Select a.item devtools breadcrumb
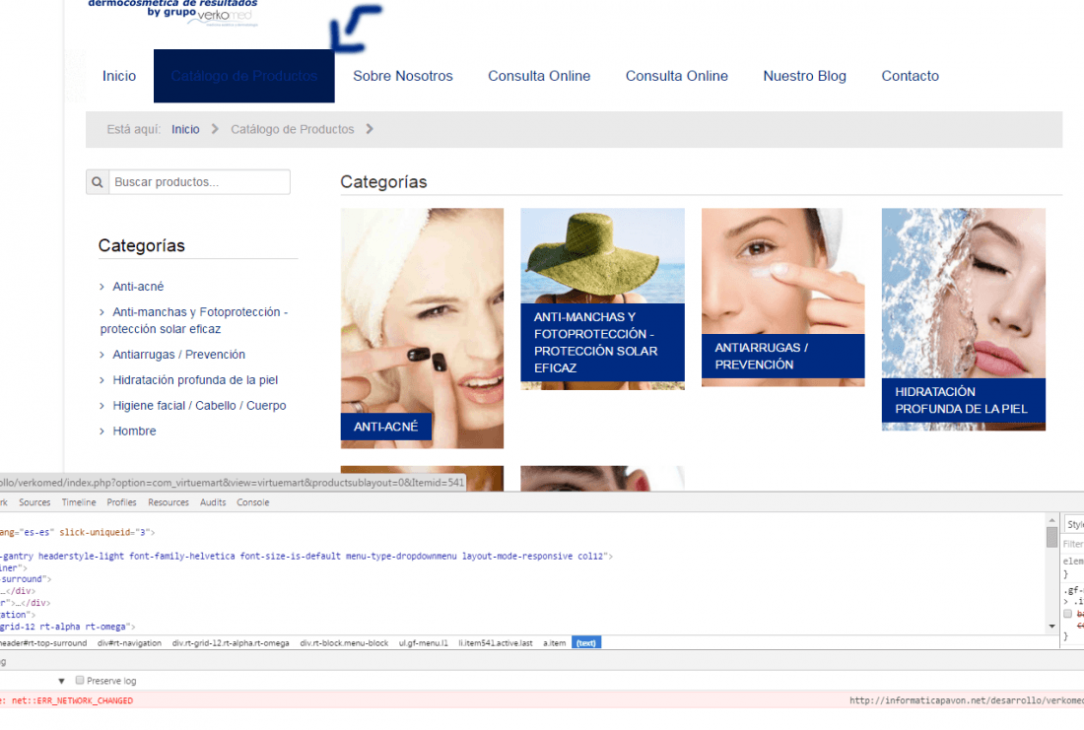Image resolution: width=1084 pixels, height=730 pixels. pos(555,643)
